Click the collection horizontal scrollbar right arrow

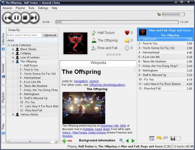pos(56,141)
